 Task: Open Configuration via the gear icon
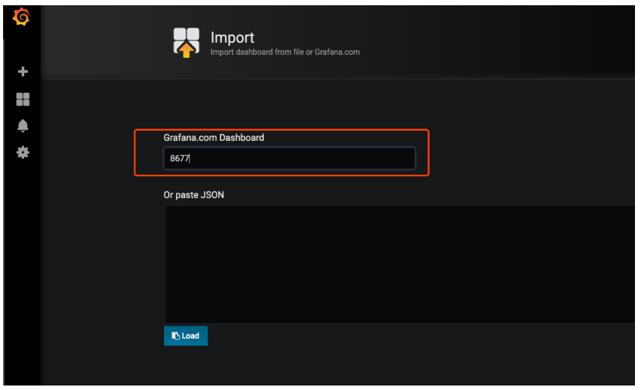[23, 152]
